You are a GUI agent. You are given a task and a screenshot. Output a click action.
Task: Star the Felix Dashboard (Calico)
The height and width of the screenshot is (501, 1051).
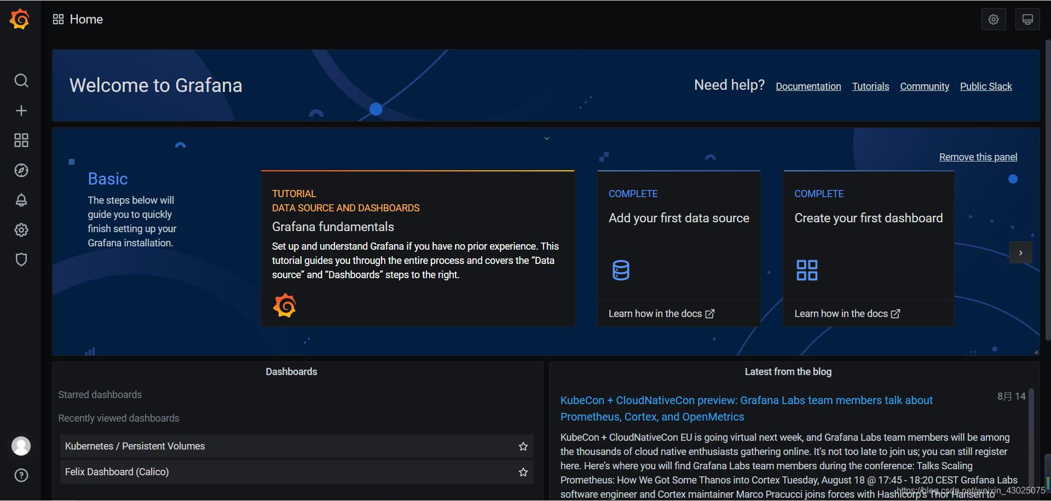pos(523,472)
